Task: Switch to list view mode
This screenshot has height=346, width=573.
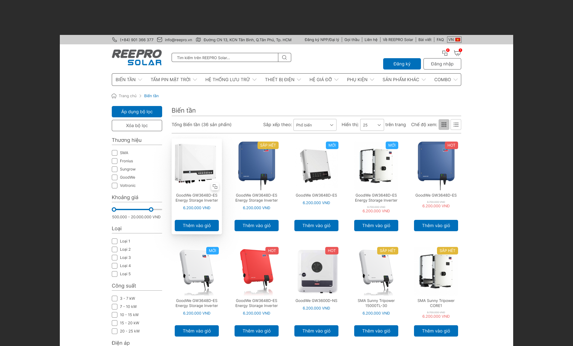Action: [x=456, y=125]
